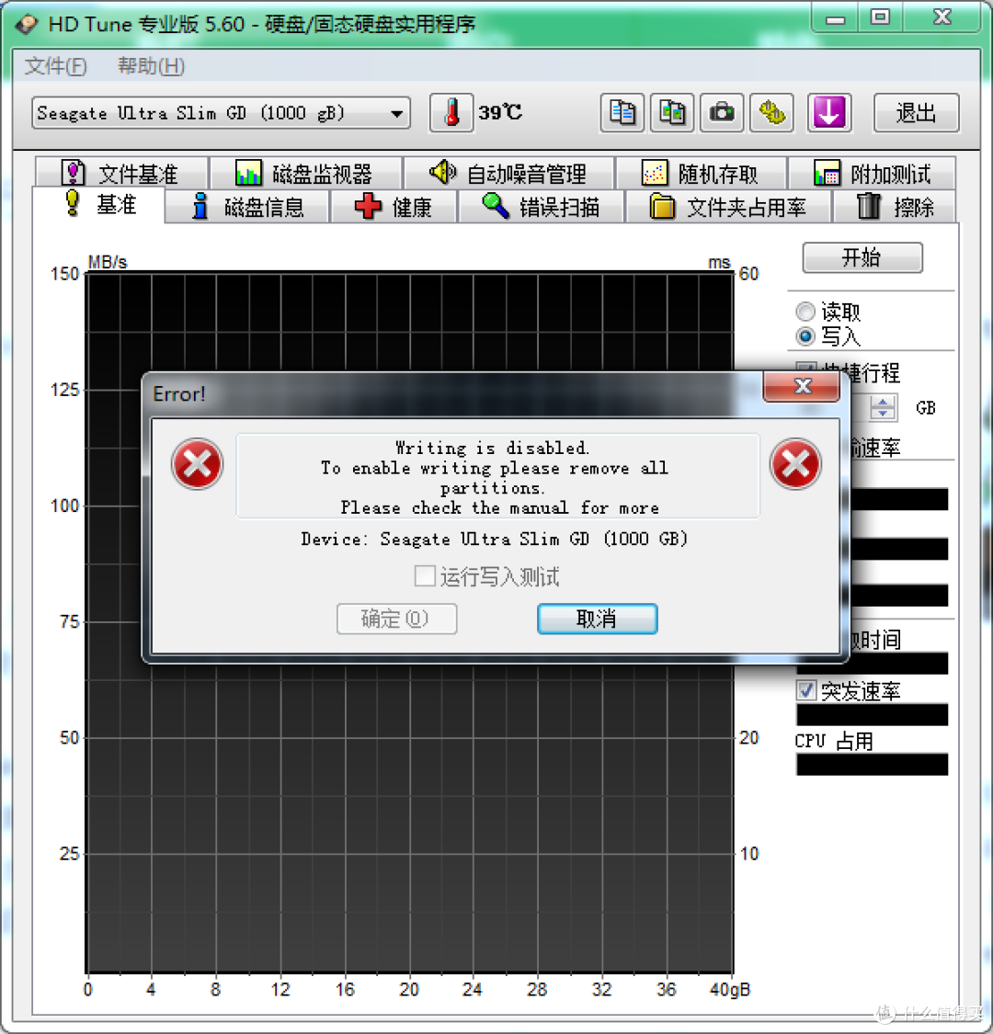Switch to the 文件夹占用率 tab
The image size is (993, 1034).
point(728,207)
